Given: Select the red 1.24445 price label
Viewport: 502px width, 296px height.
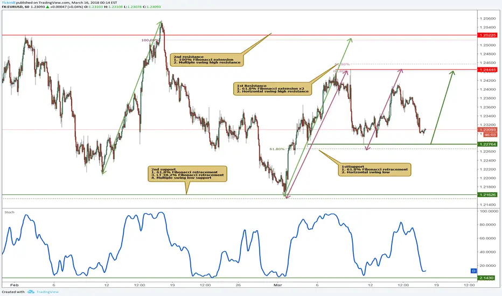Looking at the screenshot, I should pos(487,70).
